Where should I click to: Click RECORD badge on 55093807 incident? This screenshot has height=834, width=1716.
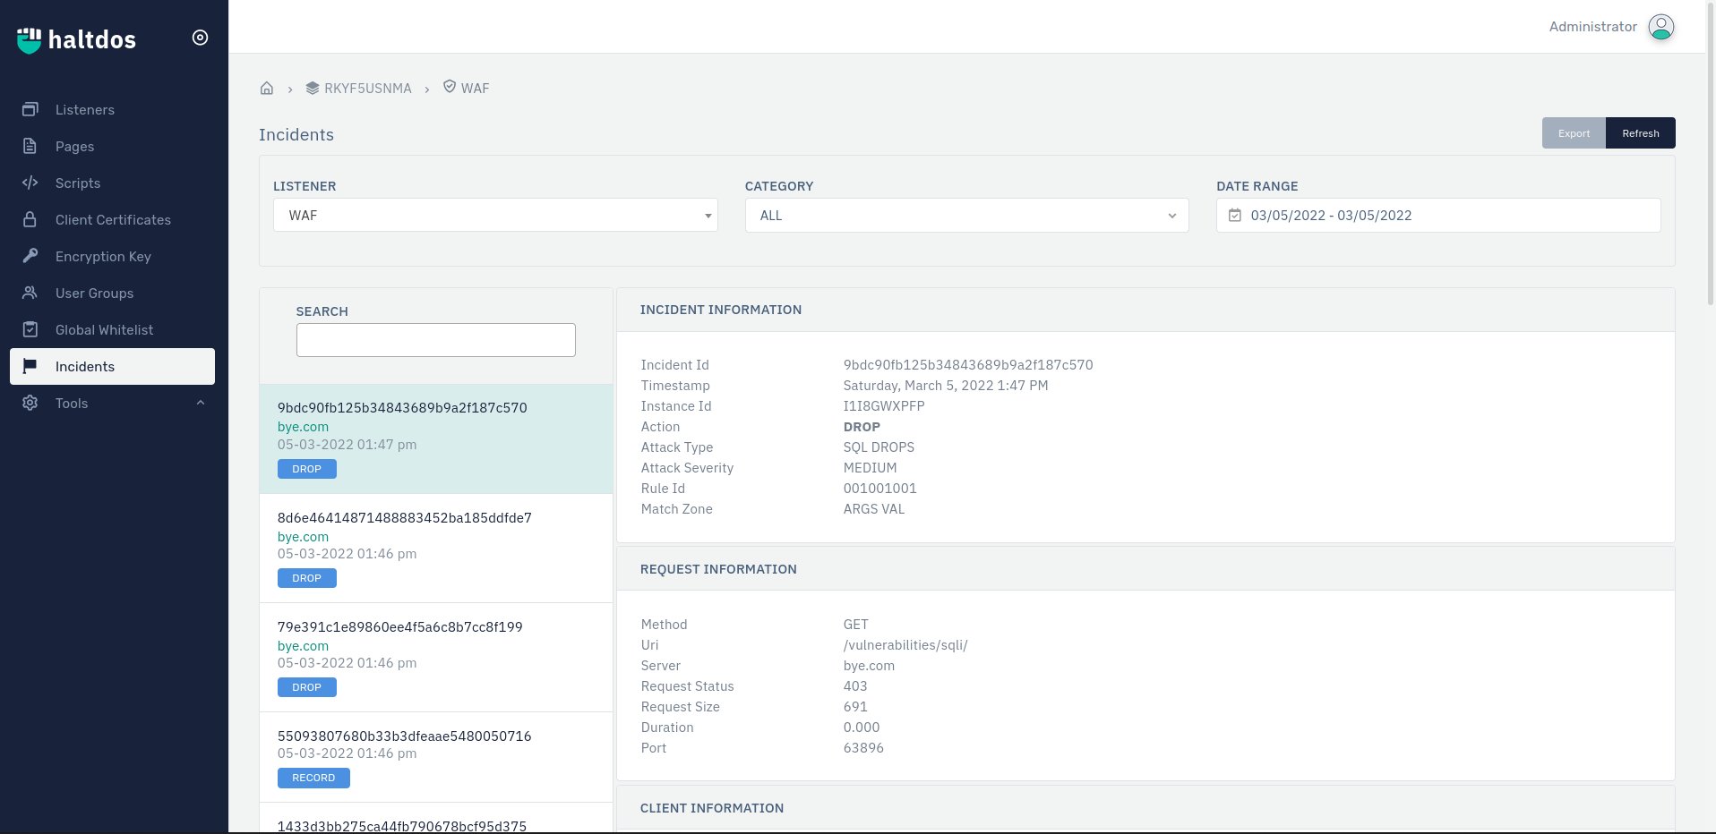pos(313,778)
